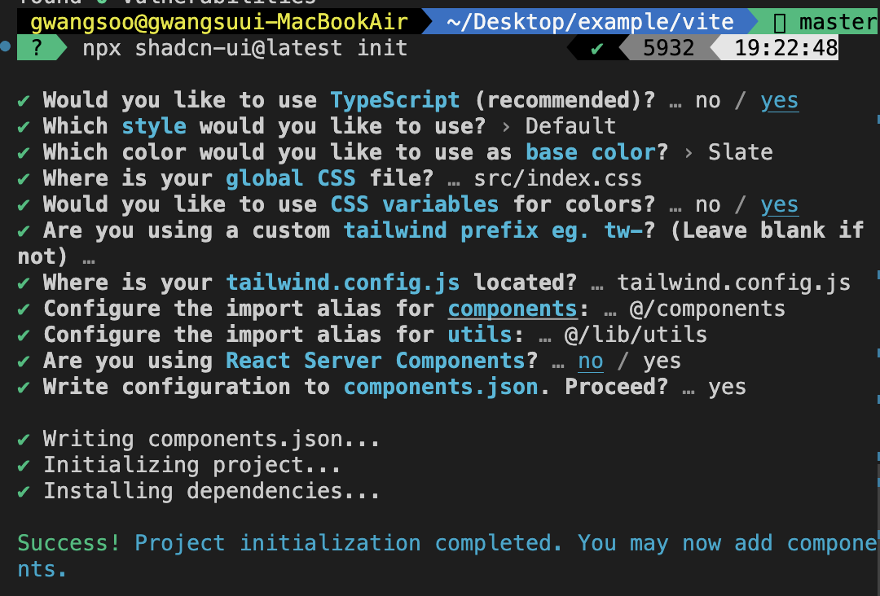Click the ~/Desktop/example/vite path segment
Image resolution: width=880 pixels, height=596 pixels.
tap(590, 22)
